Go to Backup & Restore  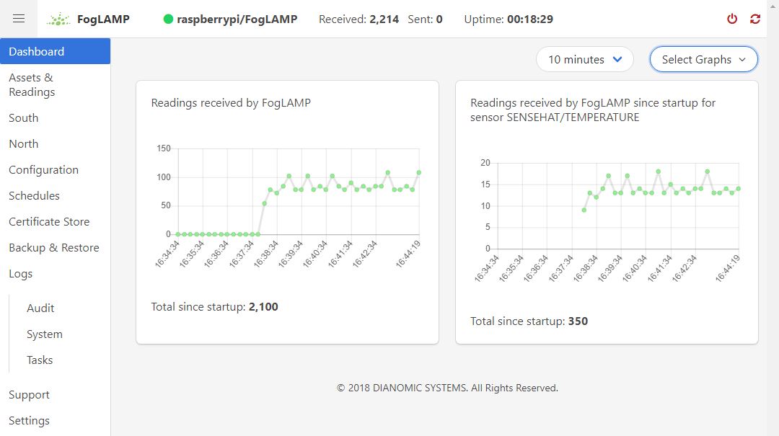coord(54,248)
